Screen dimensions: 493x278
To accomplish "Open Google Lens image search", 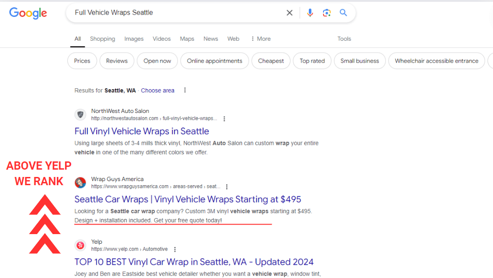I will click(x=327, y=13).
